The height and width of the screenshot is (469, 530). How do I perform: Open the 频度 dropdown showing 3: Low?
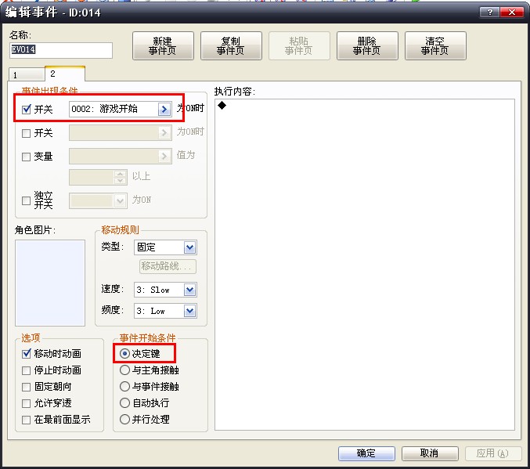tap(165, 311)
